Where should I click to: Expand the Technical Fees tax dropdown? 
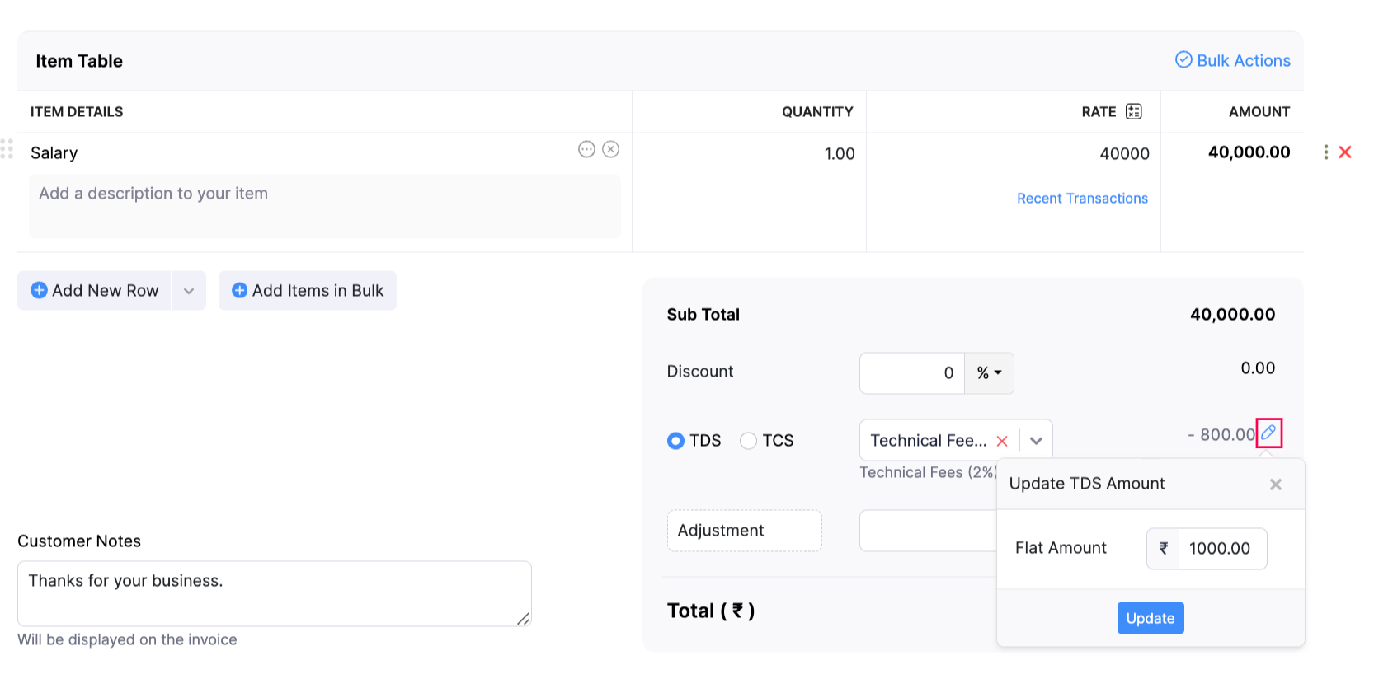click(x=1036, y=441)
